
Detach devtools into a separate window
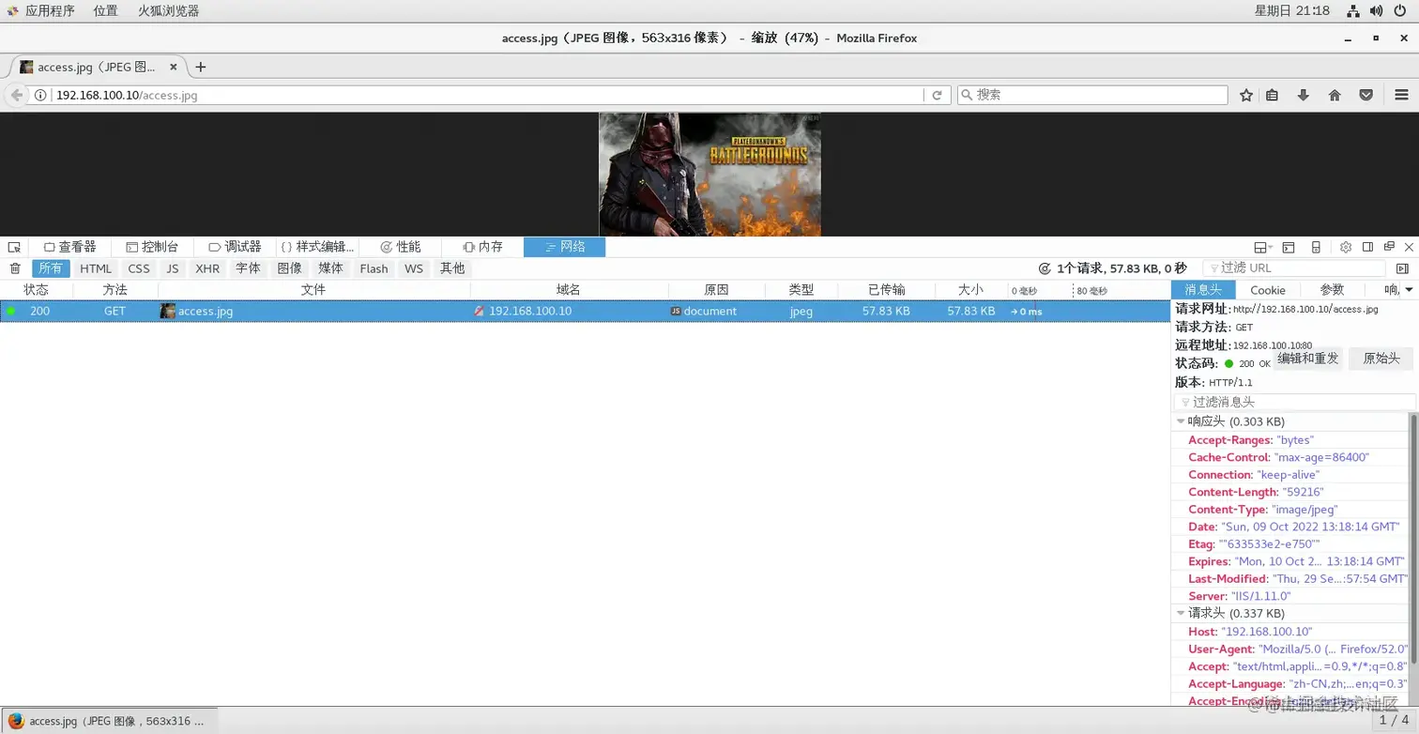(x=1389, y=247)
